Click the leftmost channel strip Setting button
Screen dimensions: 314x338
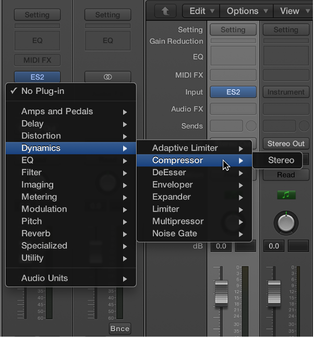pos(37,15)
